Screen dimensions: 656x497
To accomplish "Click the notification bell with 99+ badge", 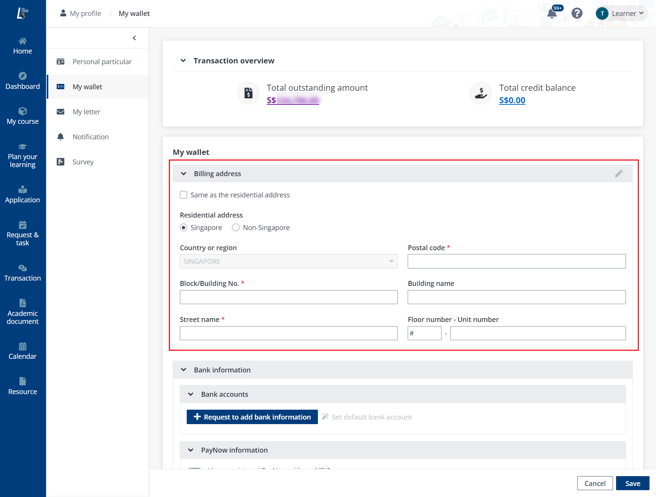I will click(x=552, y=13).
